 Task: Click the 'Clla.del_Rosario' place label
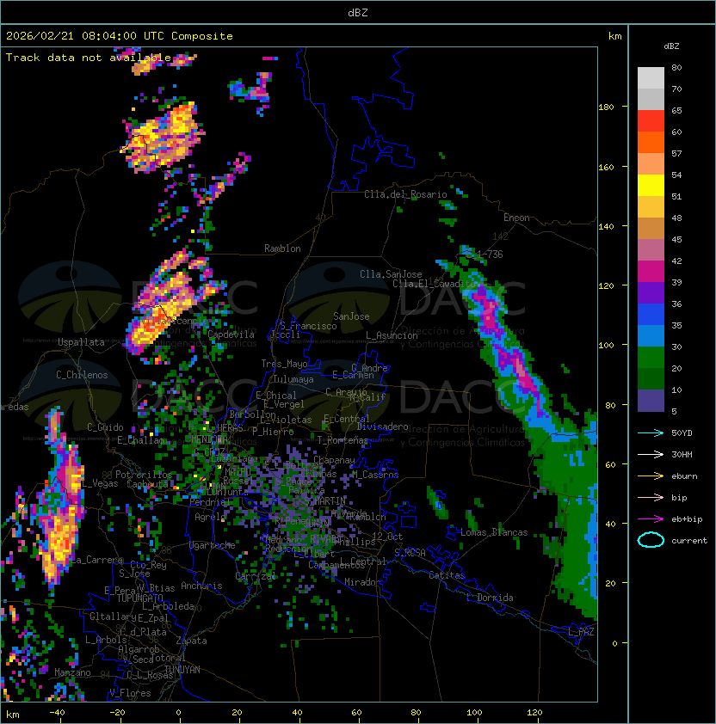pos(405,194)
